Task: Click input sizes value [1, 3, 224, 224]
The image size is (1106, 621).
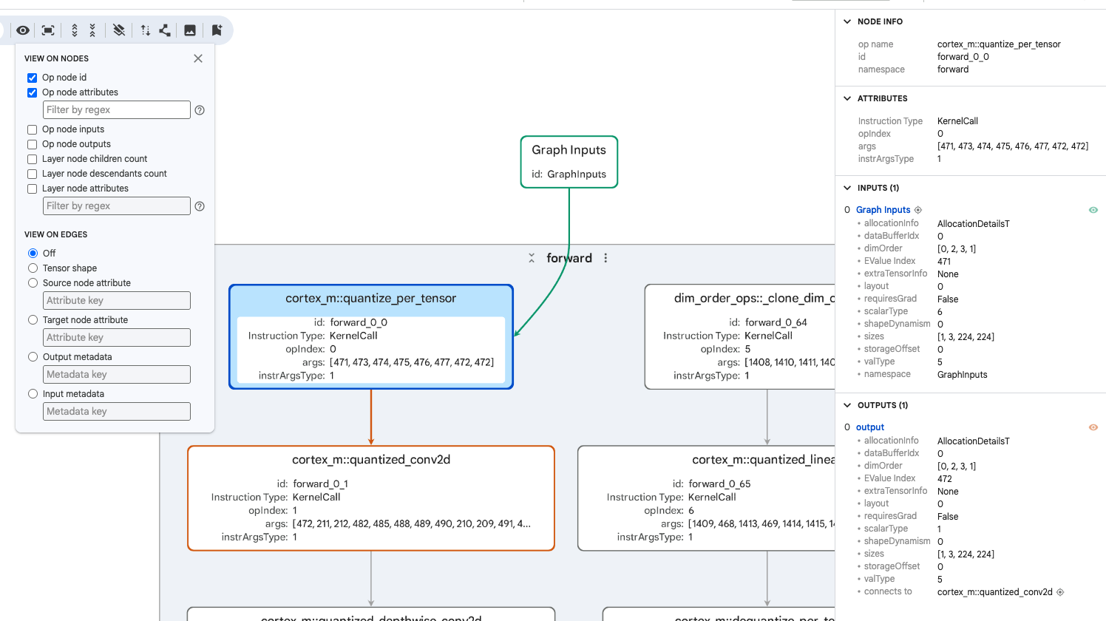Action: pyautogui.click(x=966, y=337)
